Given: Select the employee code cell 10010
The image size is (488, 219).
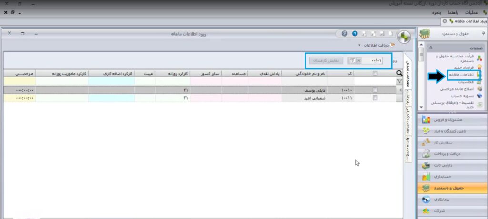Looking at the screenshot, I should click(x=341, y=90).
